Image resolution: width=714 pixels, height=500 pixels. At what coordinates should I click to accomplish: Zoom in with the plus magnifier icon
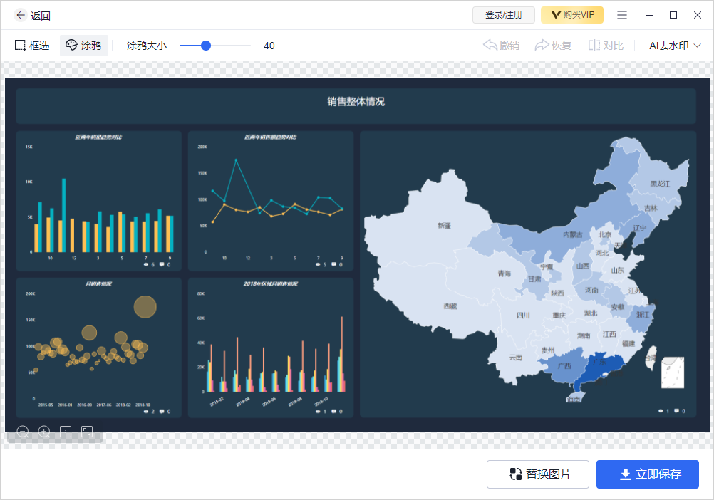[x=44, y=432]
